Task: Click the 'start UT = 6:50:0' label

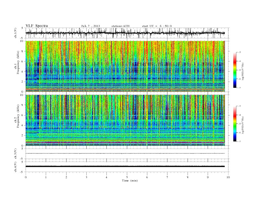Action: [x=157, y=26]
